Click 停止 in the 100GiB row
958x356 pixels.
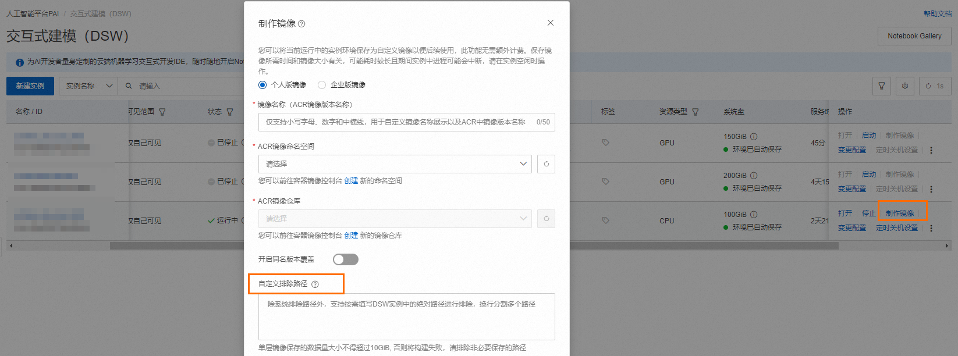point(869,213)
